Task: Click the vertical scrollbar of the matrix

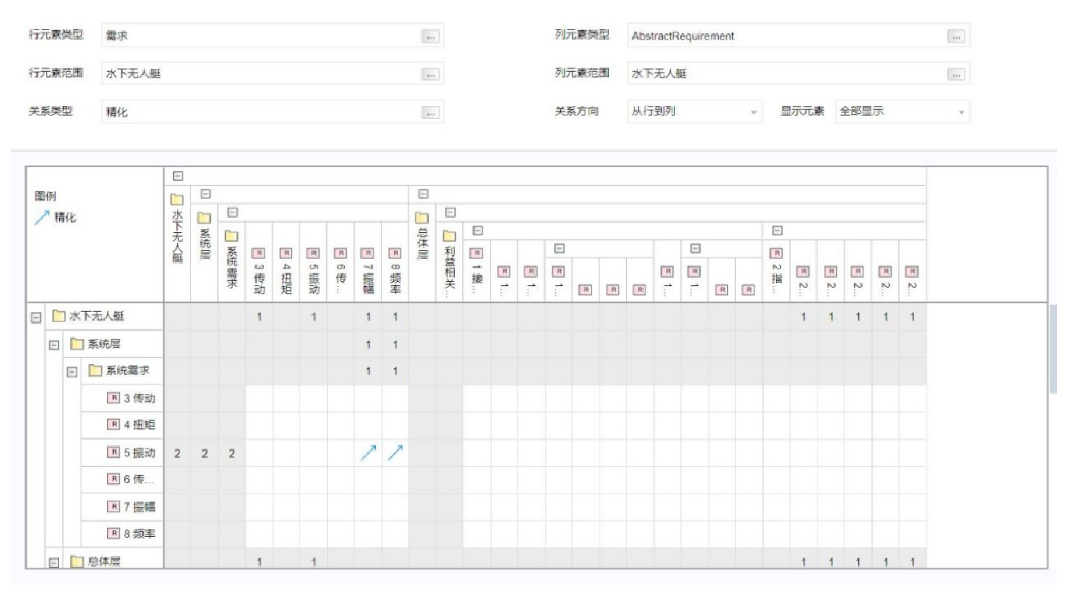Action: (x=1053, y=349)
